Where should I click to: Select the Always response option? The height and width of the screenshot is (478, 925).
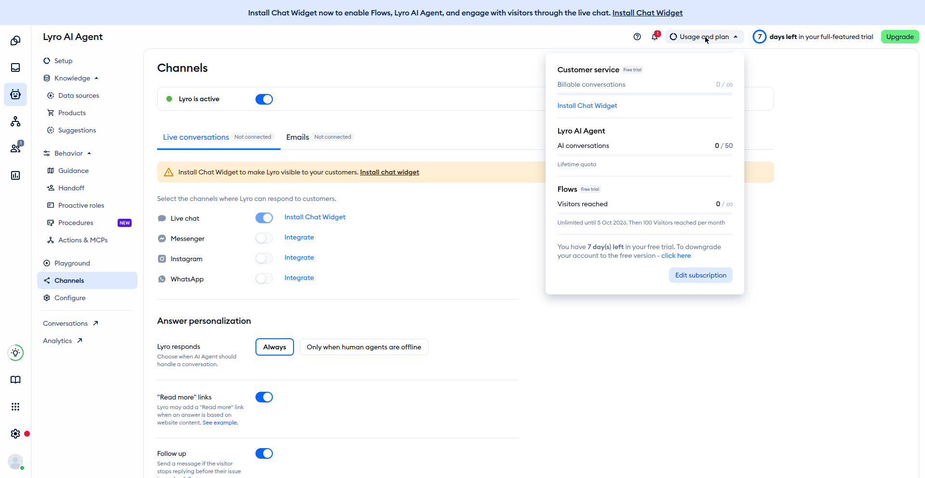pos(275,347)
